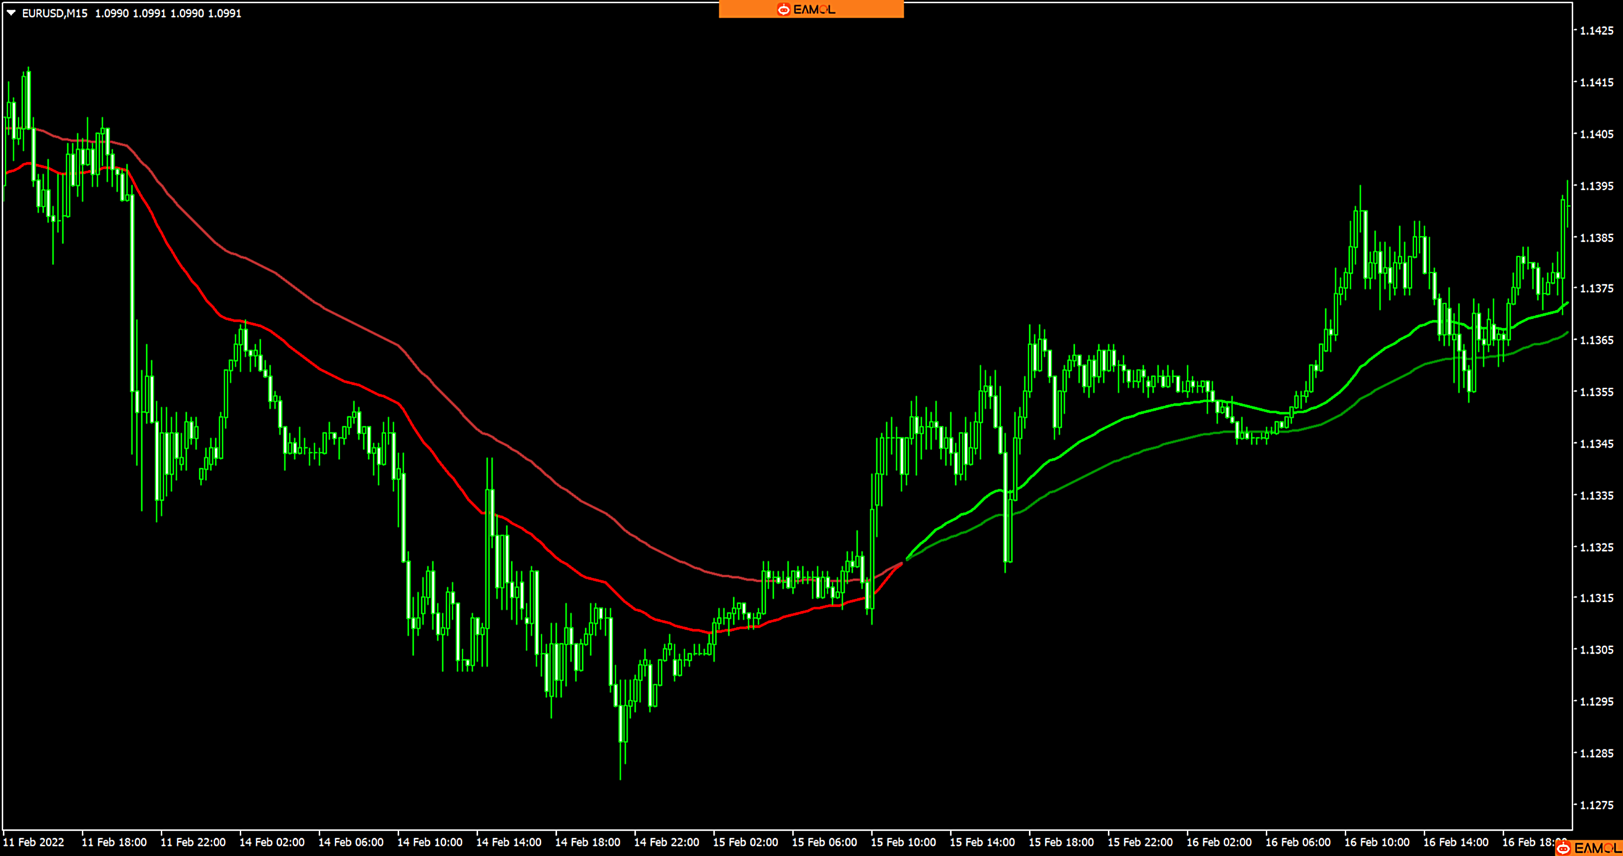The image size is (1623, 856).
Task: Click the 1.1305 price scale label
Action: point(1596,650)
